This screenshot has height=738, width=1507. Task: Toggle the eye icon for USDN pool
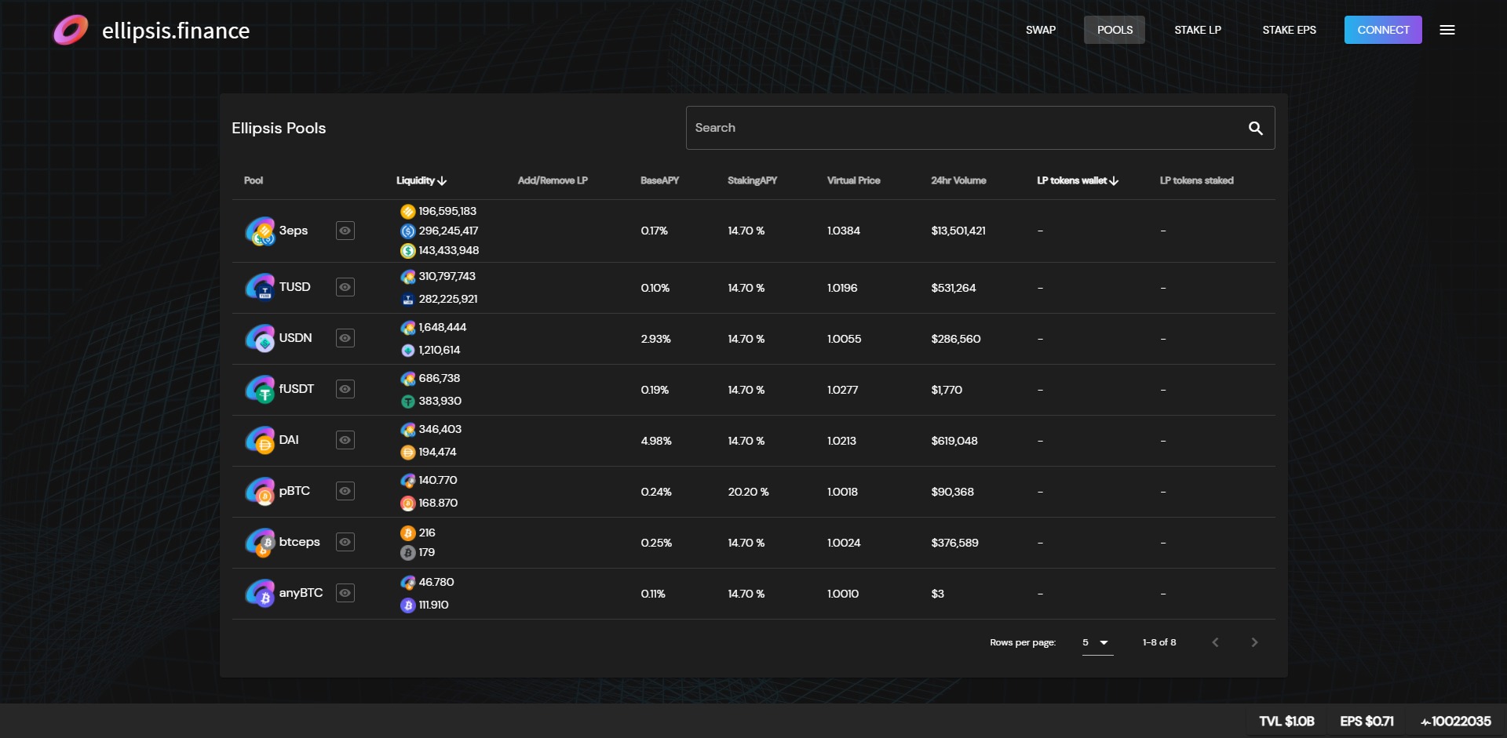345,338
